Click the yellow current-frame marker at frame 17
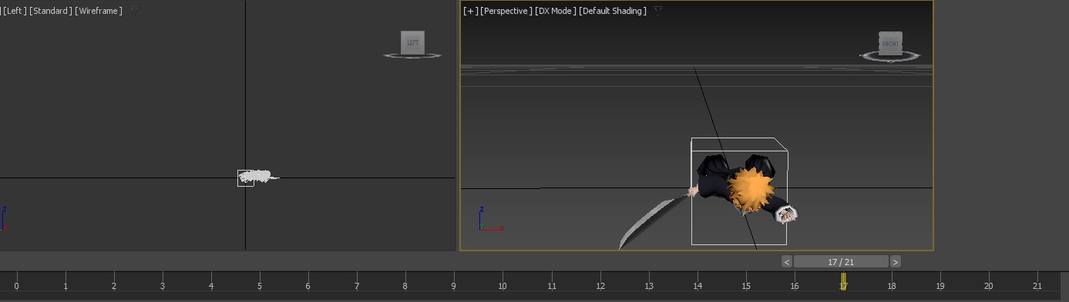This screenshot has height=302, width=1069. click(843, 281)
